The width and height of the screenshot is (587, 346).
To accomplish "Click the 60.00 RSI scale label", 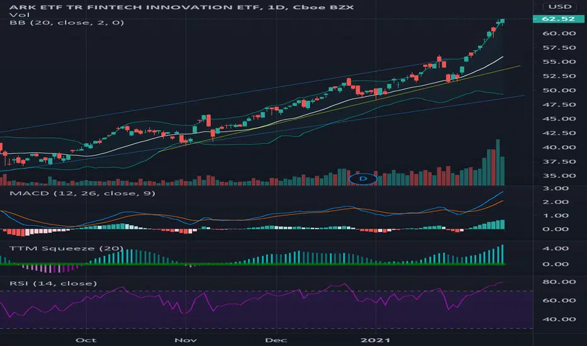I will [559, 300].
